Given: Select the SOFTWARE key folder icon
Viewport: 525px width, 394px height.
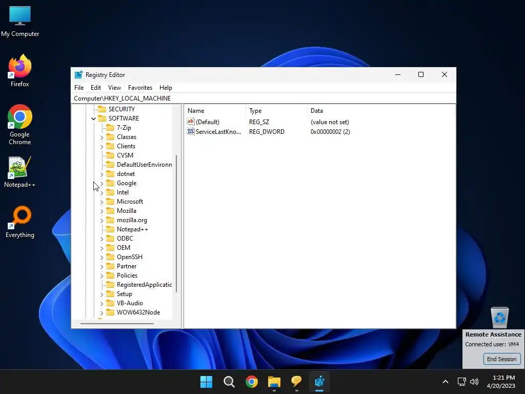Looking at the screenshot, I should point(102,119).
